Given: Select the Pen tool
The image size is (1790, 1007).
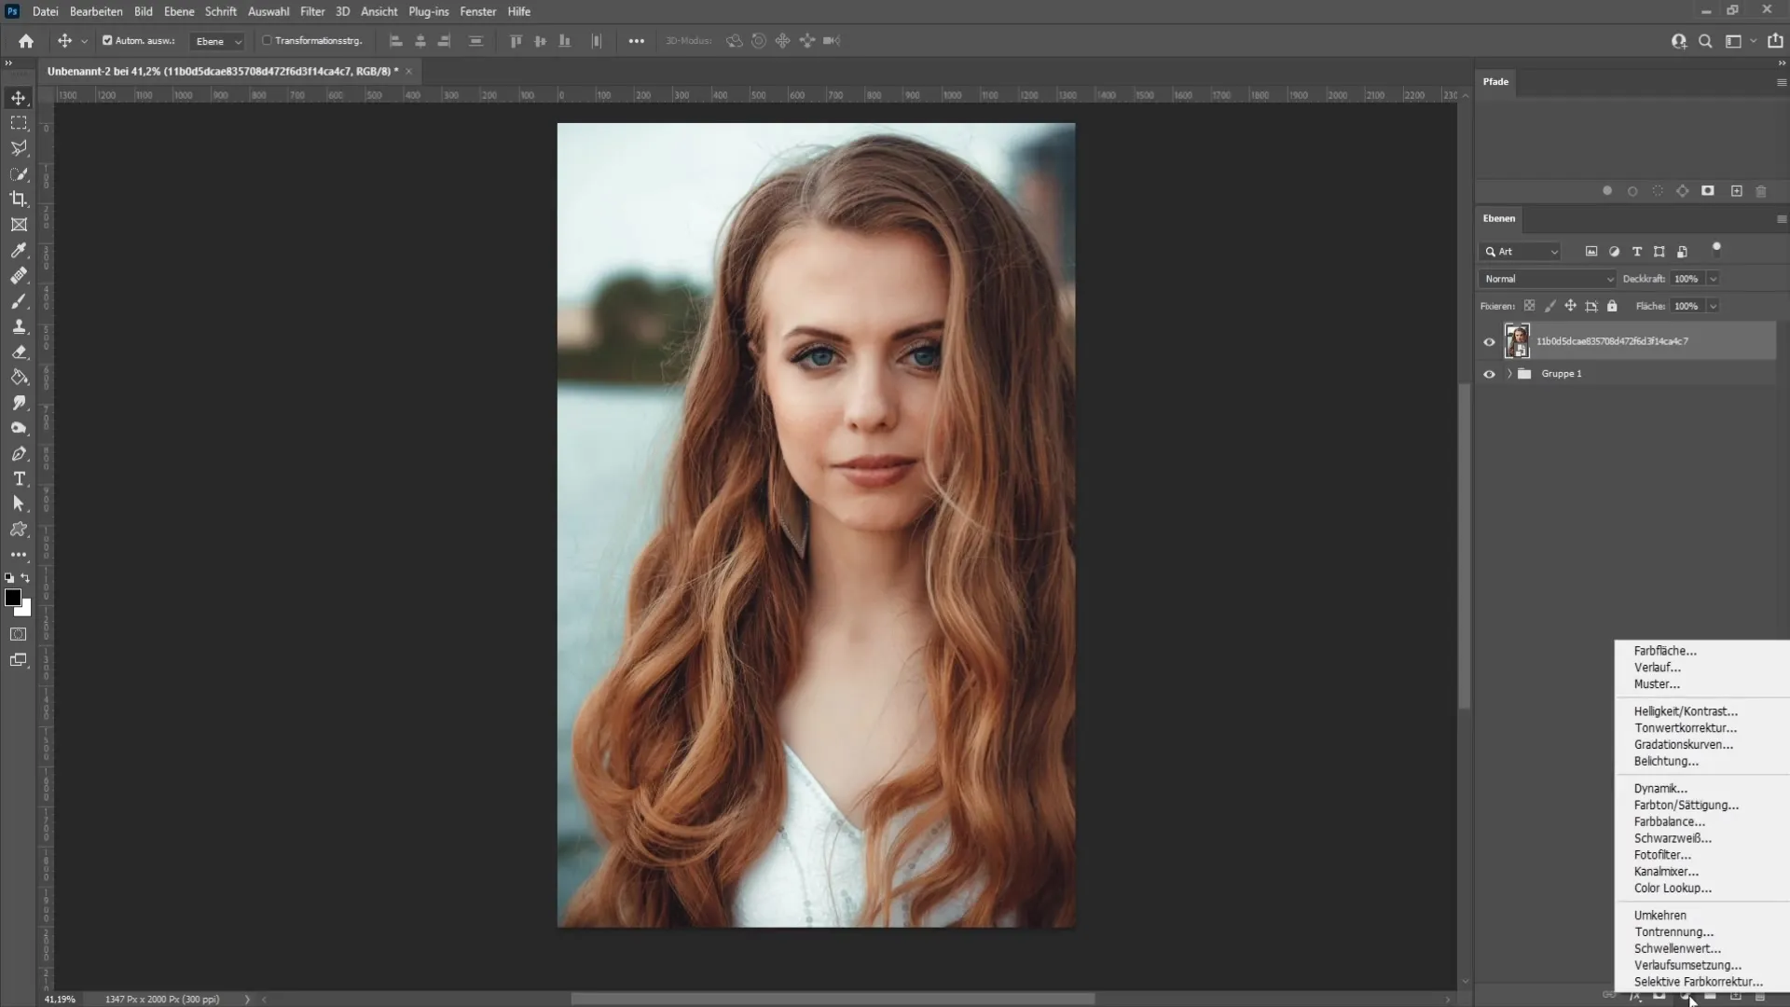Looking at the screenshot, I should [19, 452].
